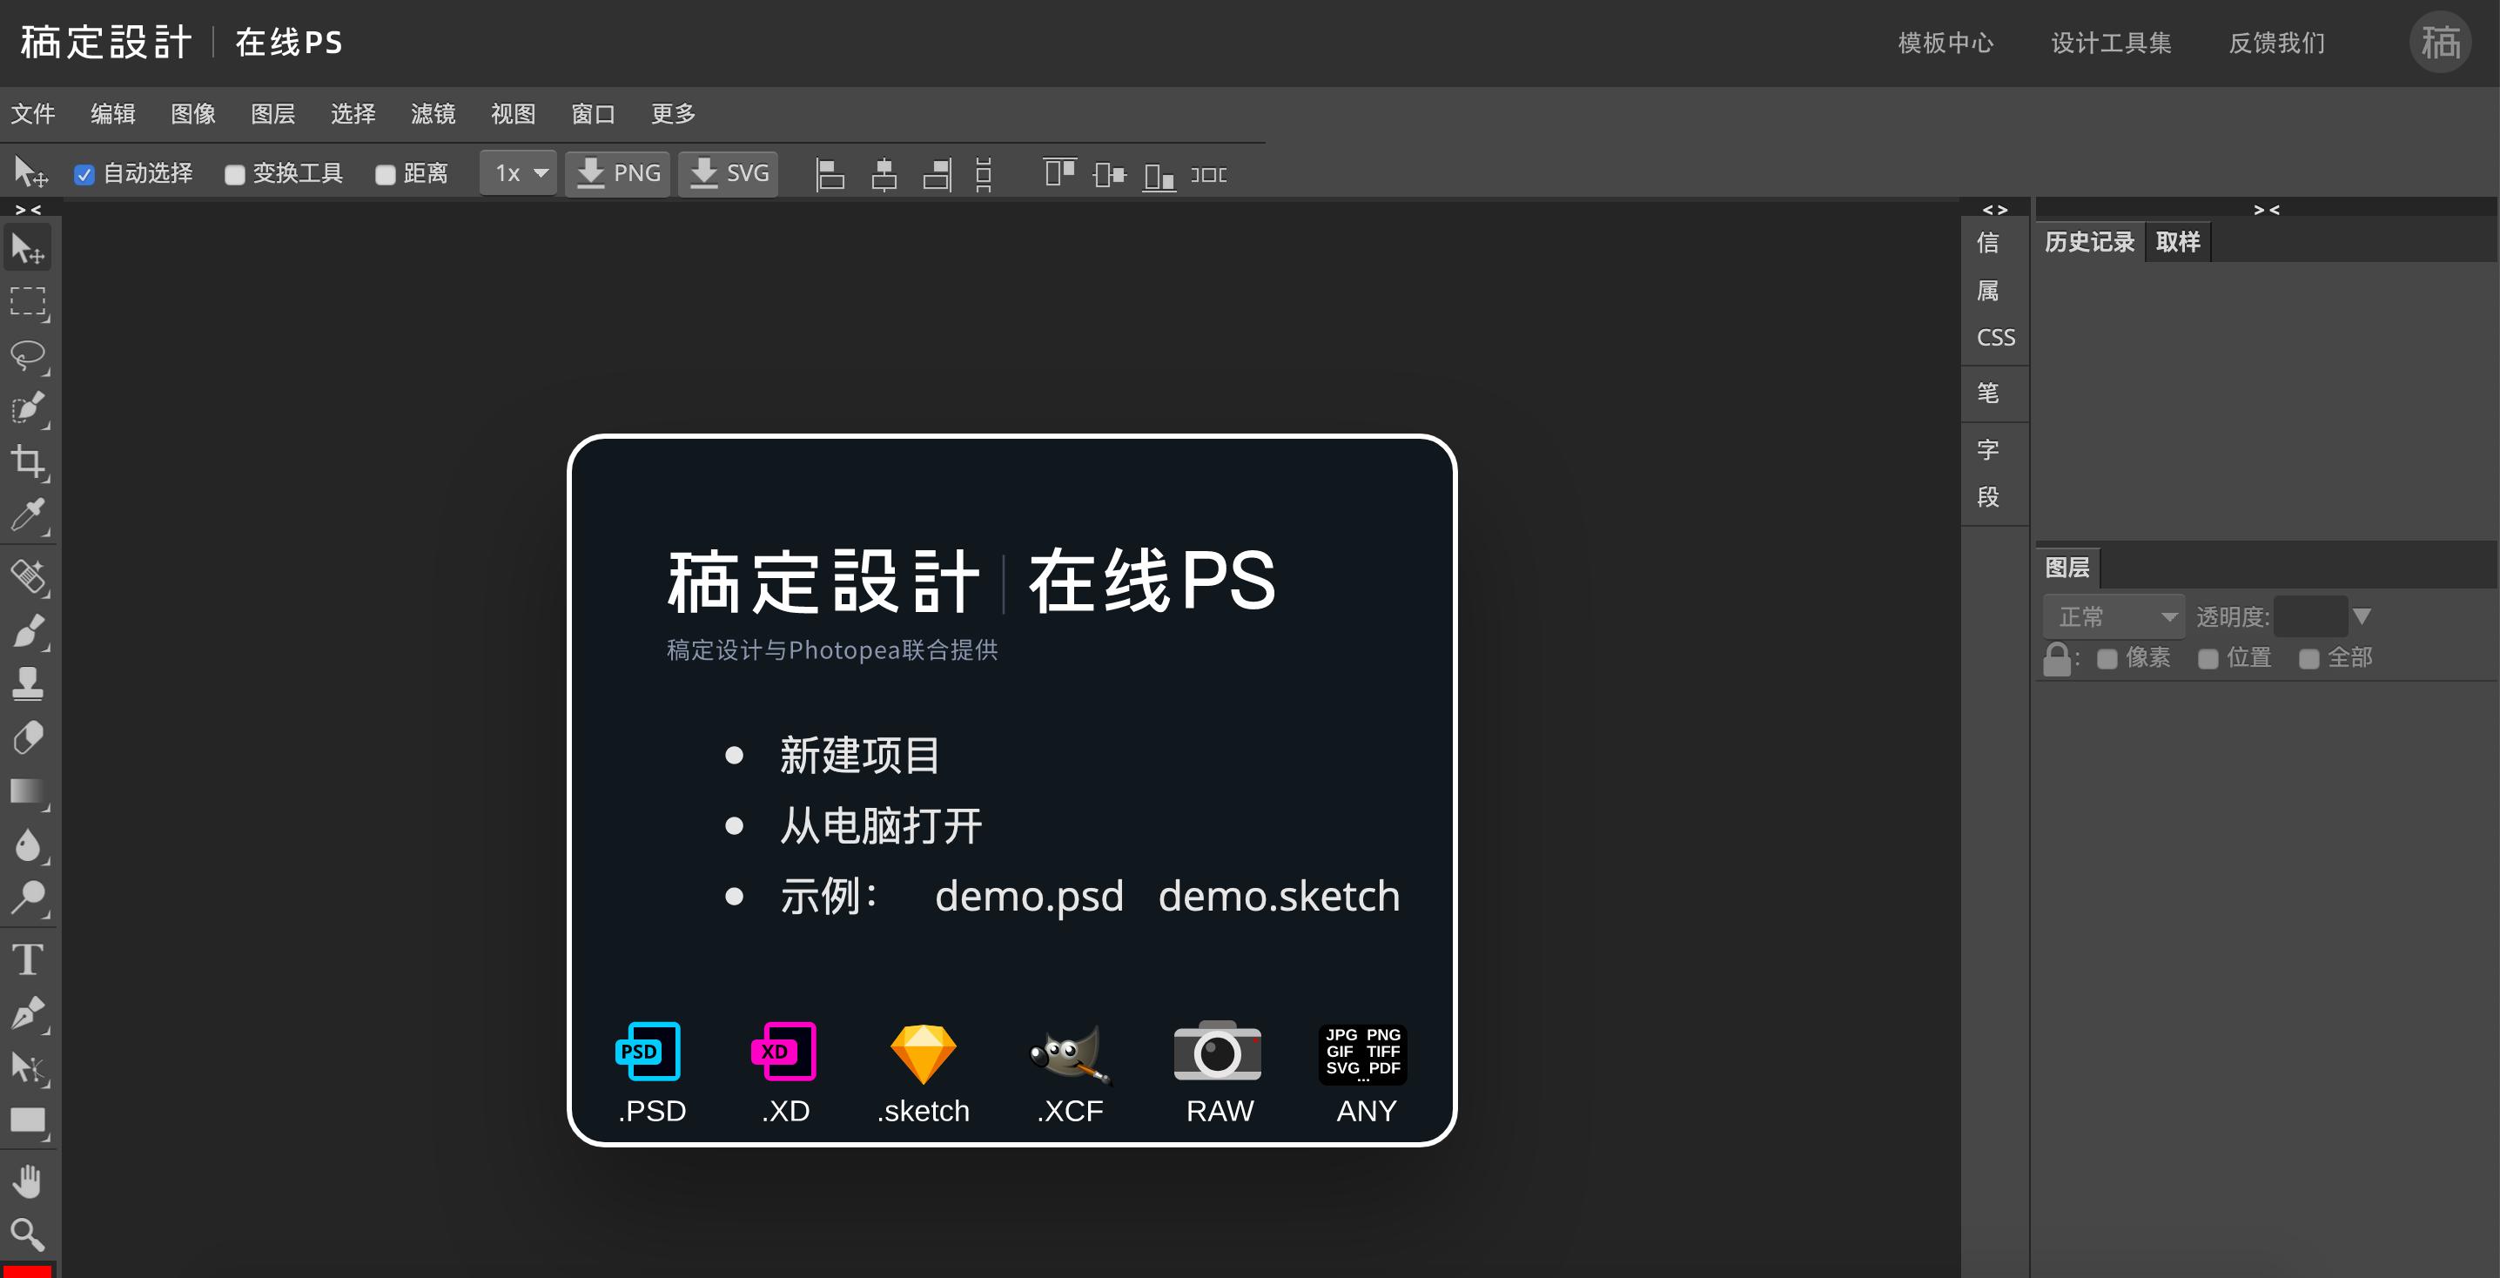
Task: Select the Text tool
Action: pyautogui.click(x=28, y=958)
